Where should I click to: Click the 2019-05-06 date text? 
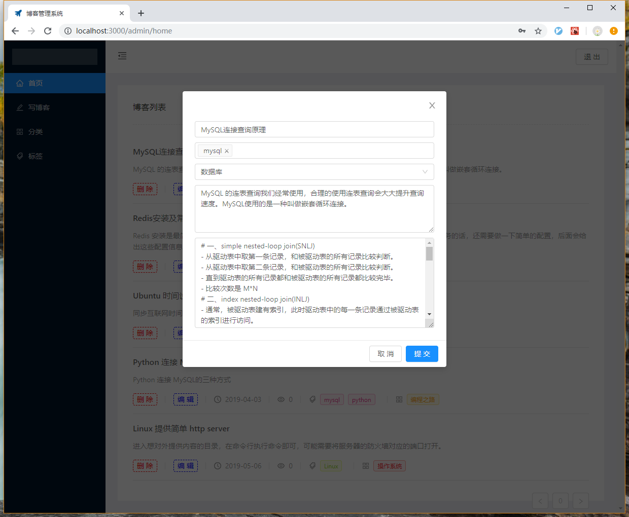[x=243, y=466]
